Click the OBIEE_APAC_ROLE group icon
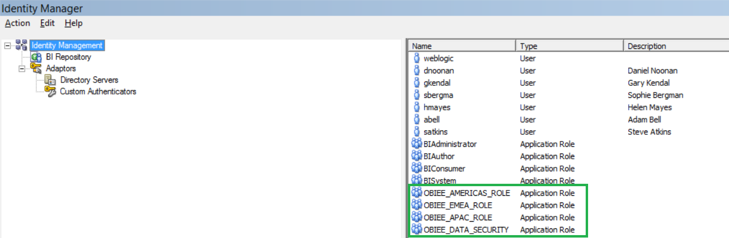Image resolution: width=729 pixels, height=238 pixels. (417, 217)
